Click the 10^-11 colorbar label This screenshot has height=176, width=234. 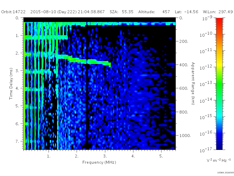pos(206,51)
